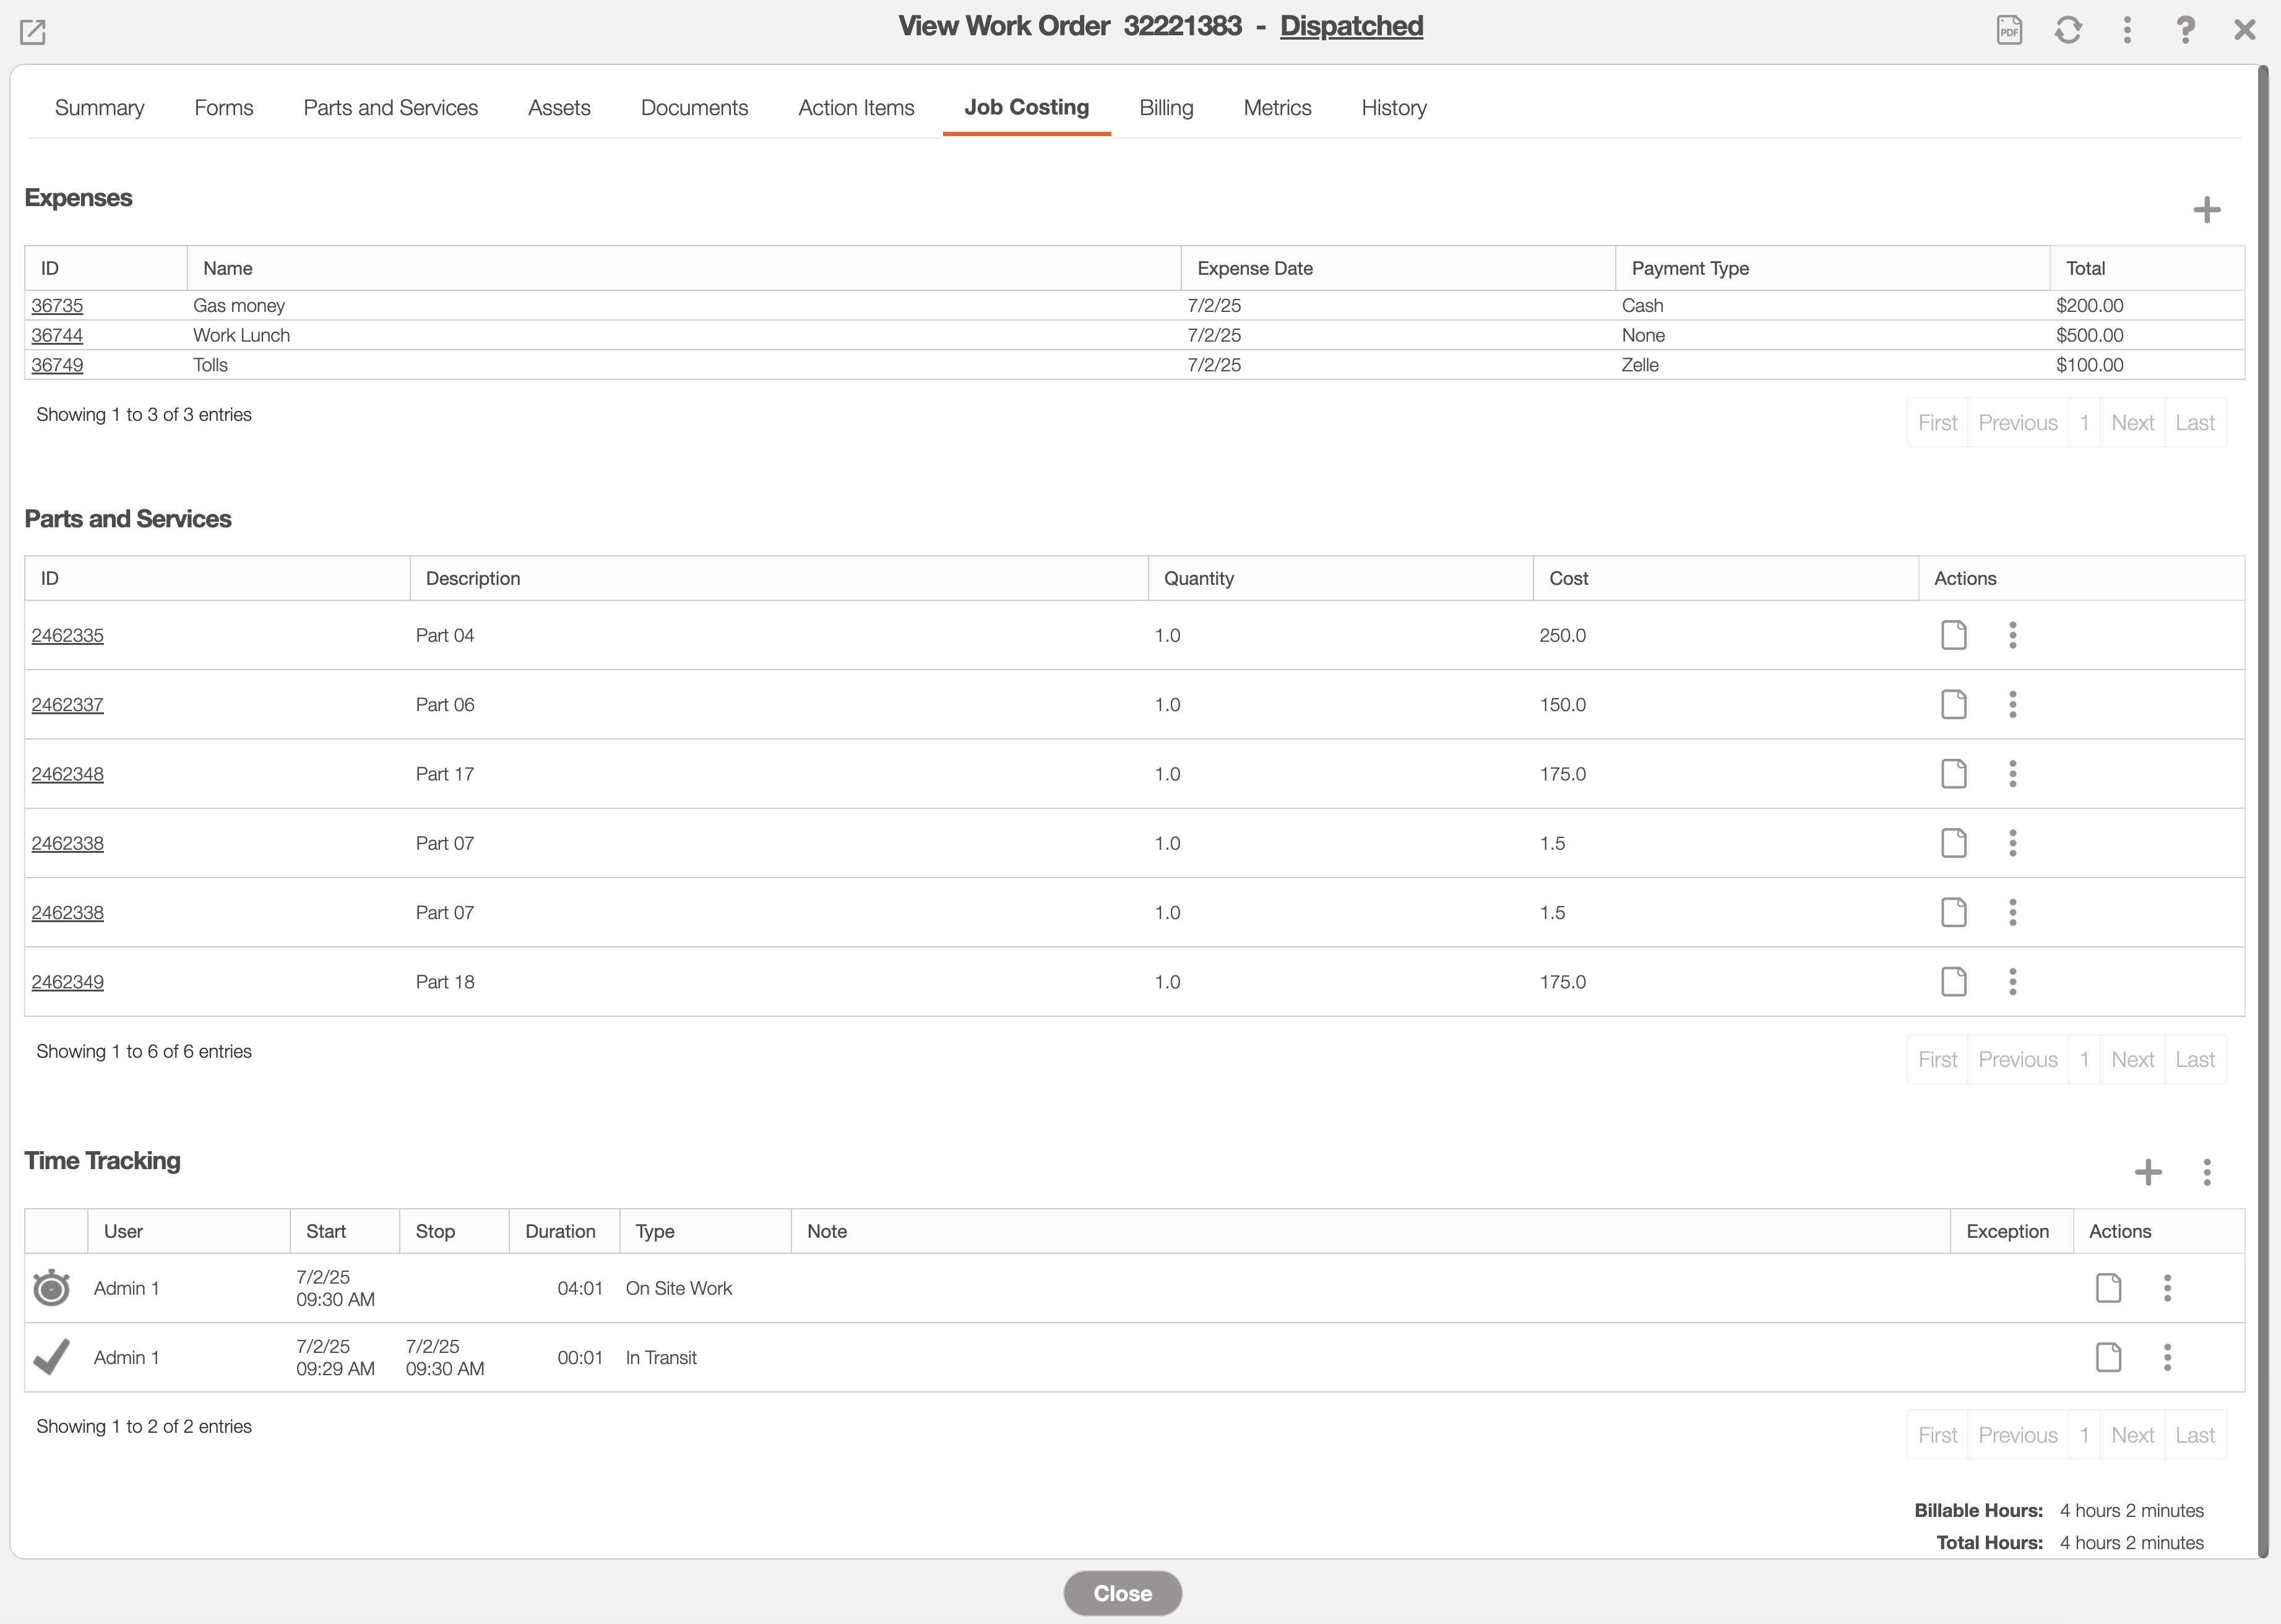Export work order as PDF
2281x1624 pixels.
[x=2009, y=30]
